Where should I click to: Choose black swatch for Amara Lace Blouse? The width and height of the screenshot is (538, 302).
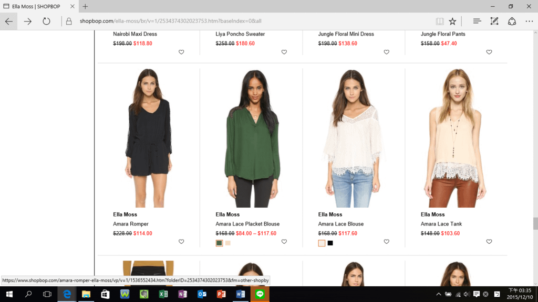click(330, 243)
